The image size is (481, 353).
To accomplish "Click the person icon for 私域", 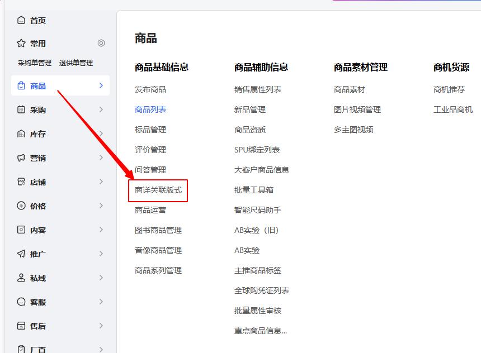I will 21,278.
